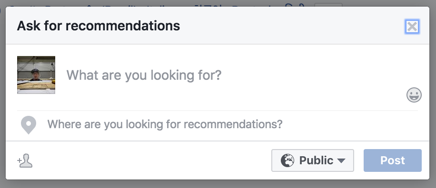Click the Post button
The image size is (436, 188).
click(393, 160)
